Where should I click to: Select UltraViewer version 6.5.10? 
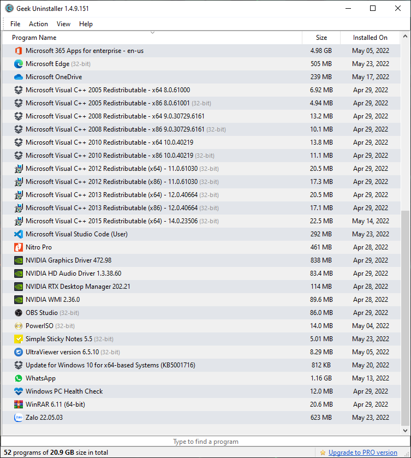tap(201, 352)
